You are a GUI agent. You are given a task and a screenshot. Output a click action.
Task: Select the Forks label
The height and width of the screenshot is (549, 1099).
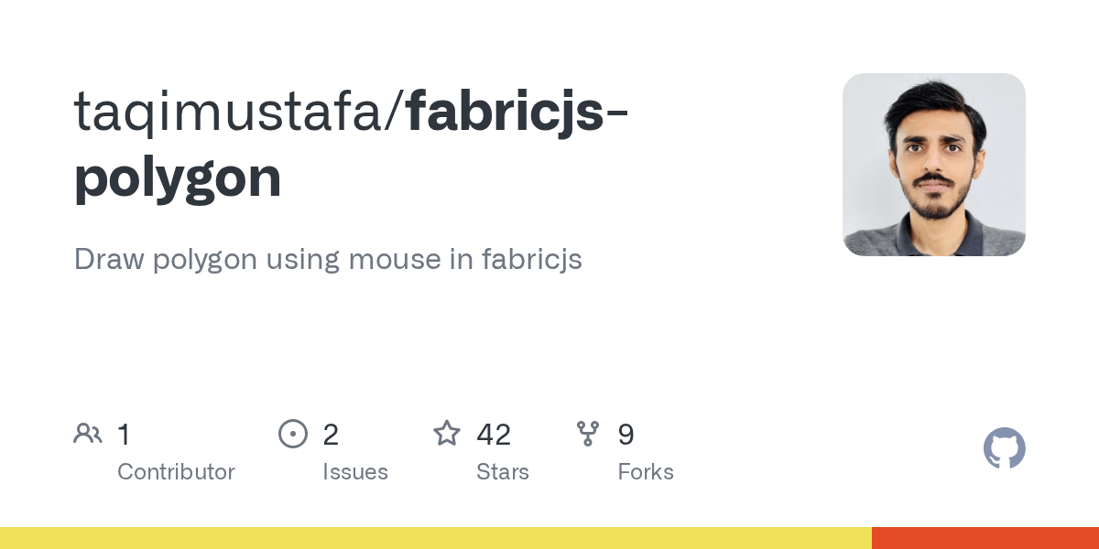pos(646,472)
